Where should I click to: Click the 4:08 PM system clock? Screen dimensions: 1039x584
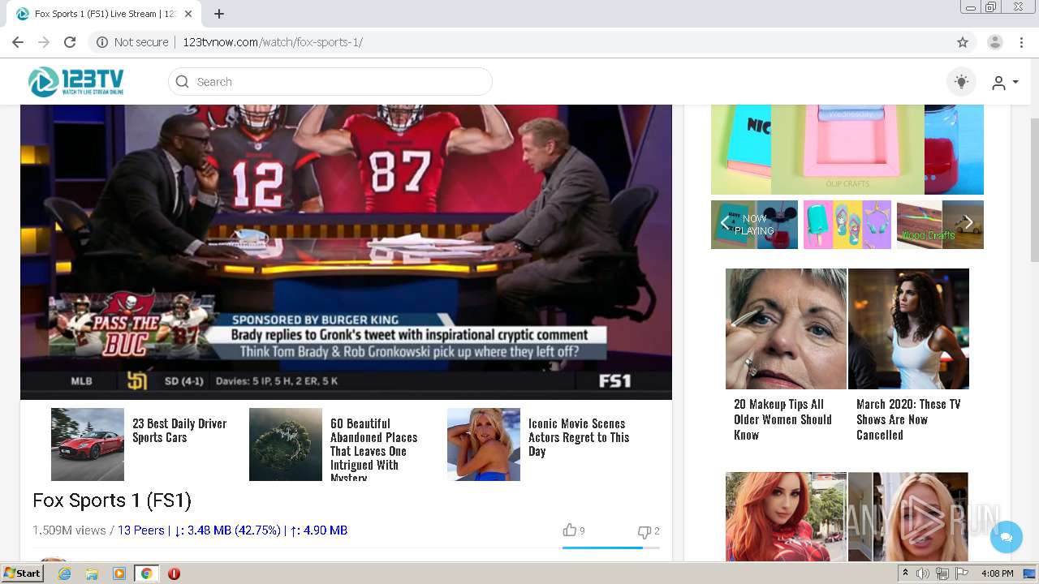point(998,573)
